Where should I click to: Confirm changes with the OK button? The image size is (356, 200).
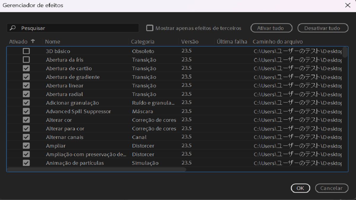click(x=300, y=188)
